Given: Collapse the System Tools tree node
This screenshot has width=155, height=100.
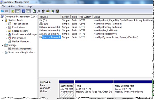Looking at the screenshot, I should (x=3, y=21).
